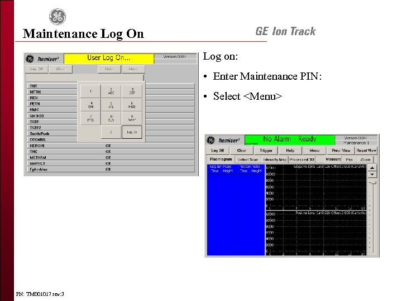The height and width of the screenshot is (301, 402).
Task: Tap keypad key 3 DEF
Action: click(x=132, y=91)
